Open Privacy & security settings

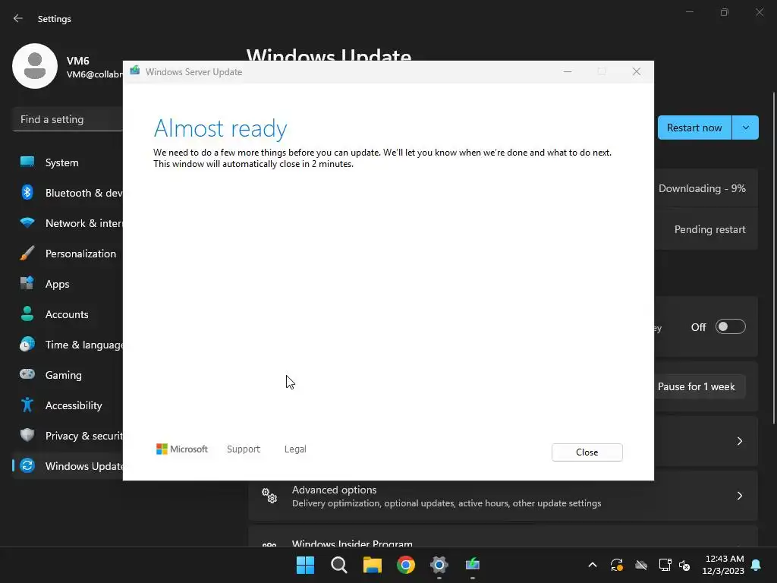tap(68, 436)
